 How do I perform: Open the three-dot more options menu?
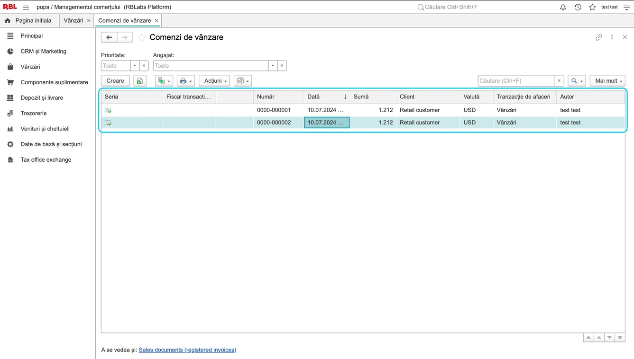tap(612, 37)
